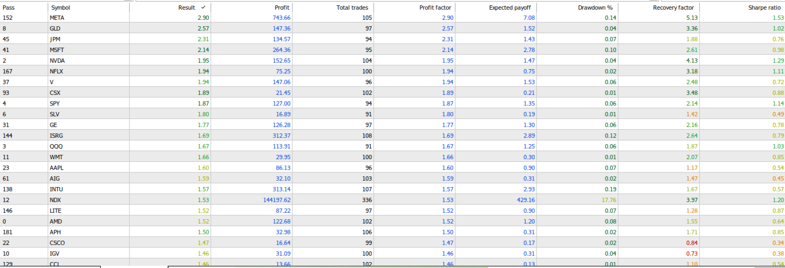Screen dimensions: 785x268
Task: Select the AMD symbol cell
Action: [88, 221]
